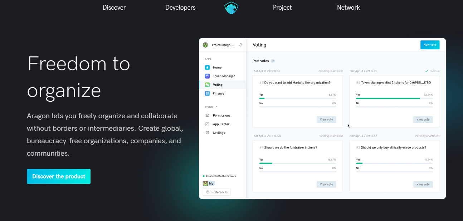The width and height of the screenshot is (463, 221).
Task: Open the Preferences button in sidebar
Action: [217, 192]
